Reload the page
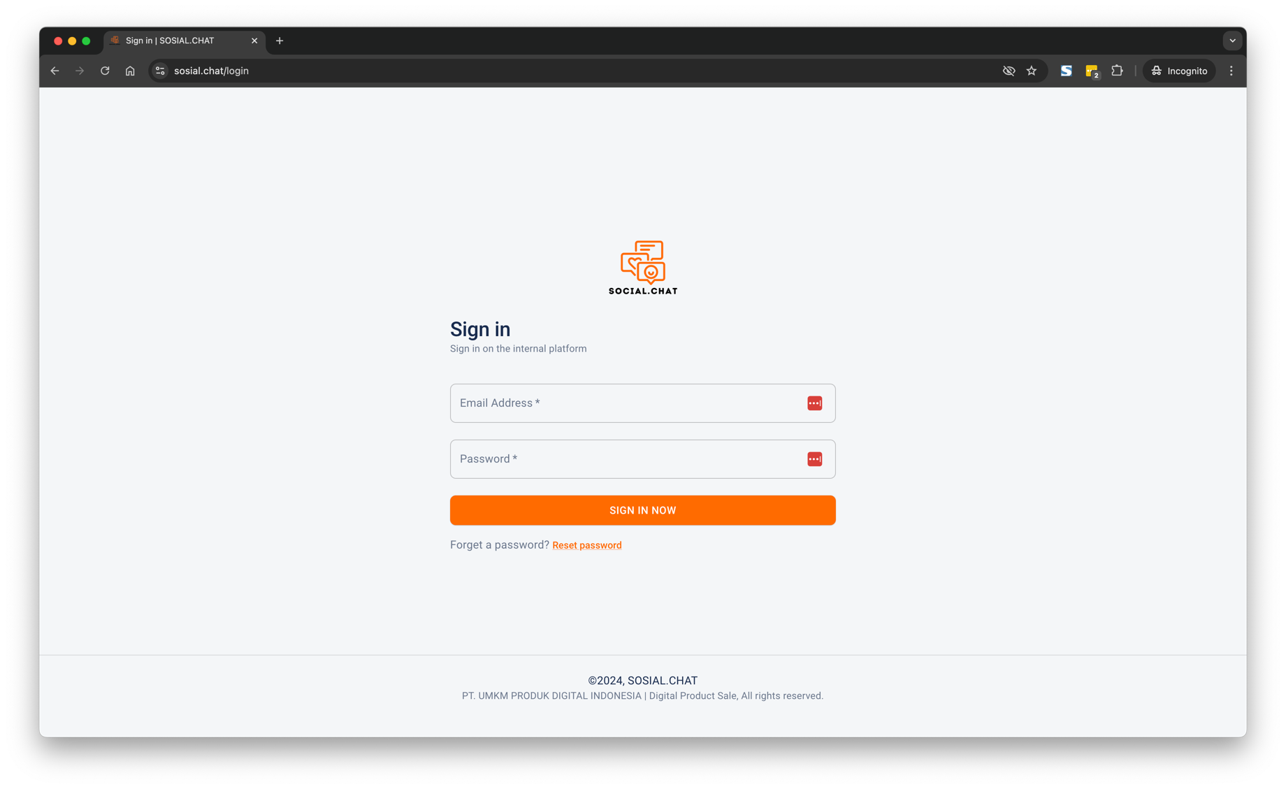This screenshot has width=1286, height=789. pos(105,71)
